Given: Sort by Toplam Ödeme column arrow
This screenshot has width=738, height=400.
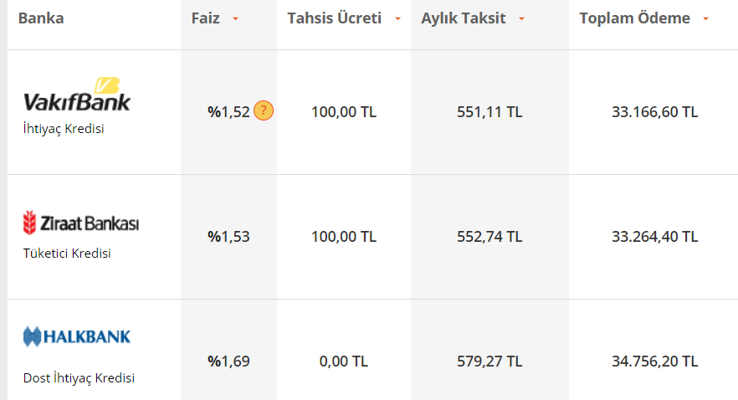Looking at the screenshot, I should point(705,18).
